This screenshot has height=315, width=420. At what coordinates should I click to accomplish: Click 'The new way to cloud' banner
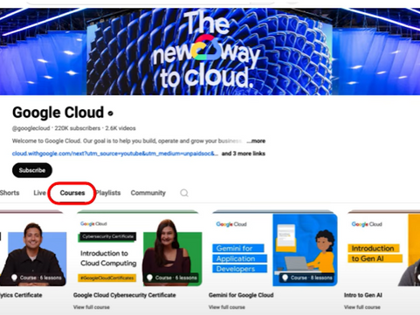click(210, 51)
